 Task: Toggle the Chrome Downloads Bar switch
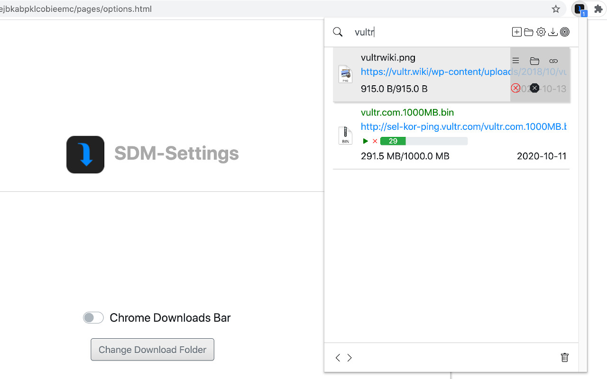pyautogui.click(x=93, y=318)
